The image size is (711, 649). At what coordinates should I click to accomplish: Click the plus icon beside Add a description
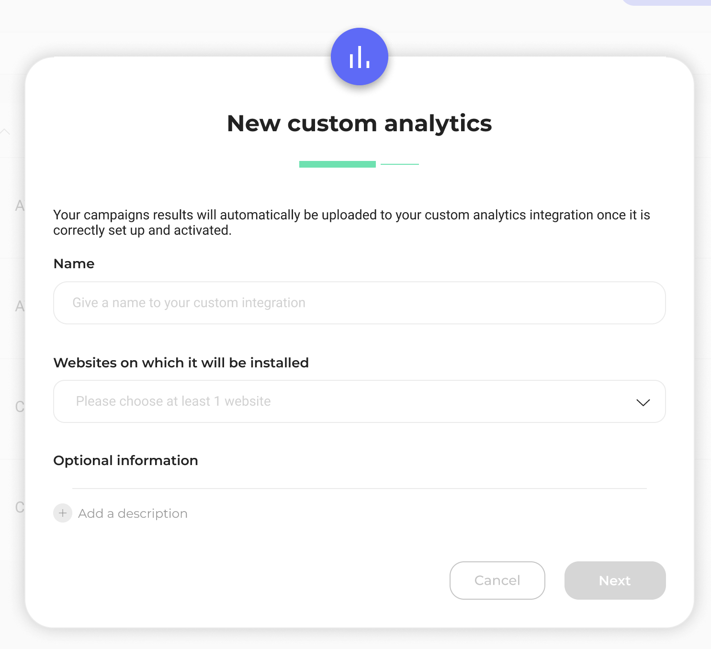click(x=63, y=513)
